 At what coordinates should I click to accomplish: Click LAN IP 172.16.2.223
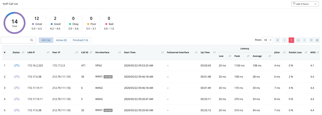tap(35, 66)
